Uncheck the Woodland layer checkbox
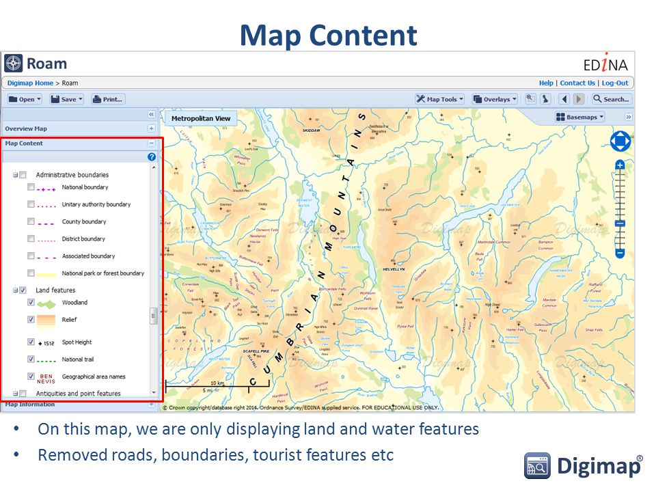656x492 pixels. (31, 302)
